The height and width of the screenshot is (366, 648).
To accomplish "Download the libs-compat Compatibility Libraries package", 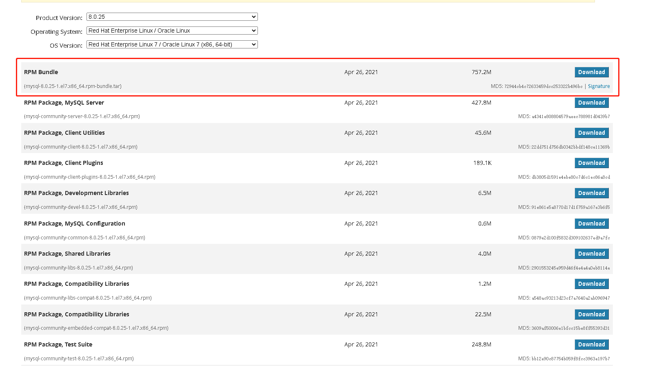I will (591, 284).
